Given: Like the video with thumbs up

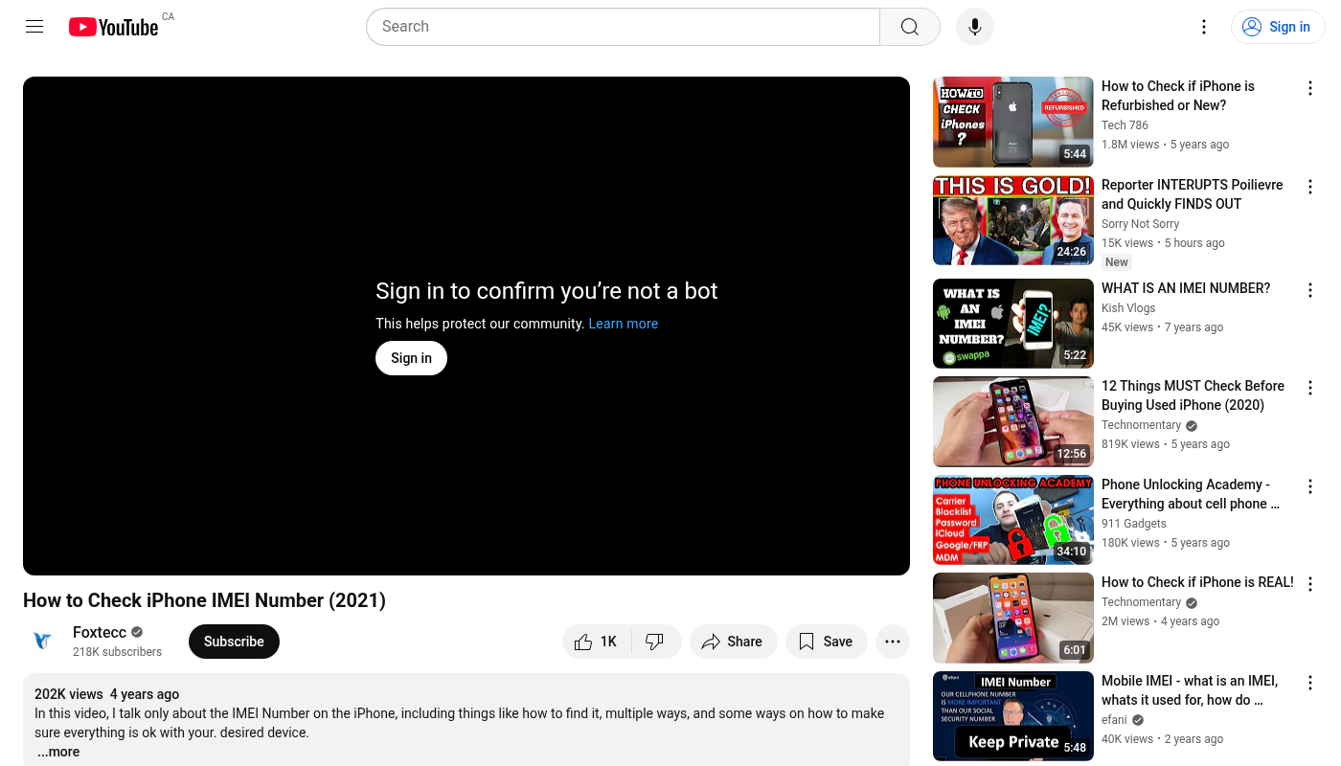Looking at the screenshot, I should click(596, 642).
